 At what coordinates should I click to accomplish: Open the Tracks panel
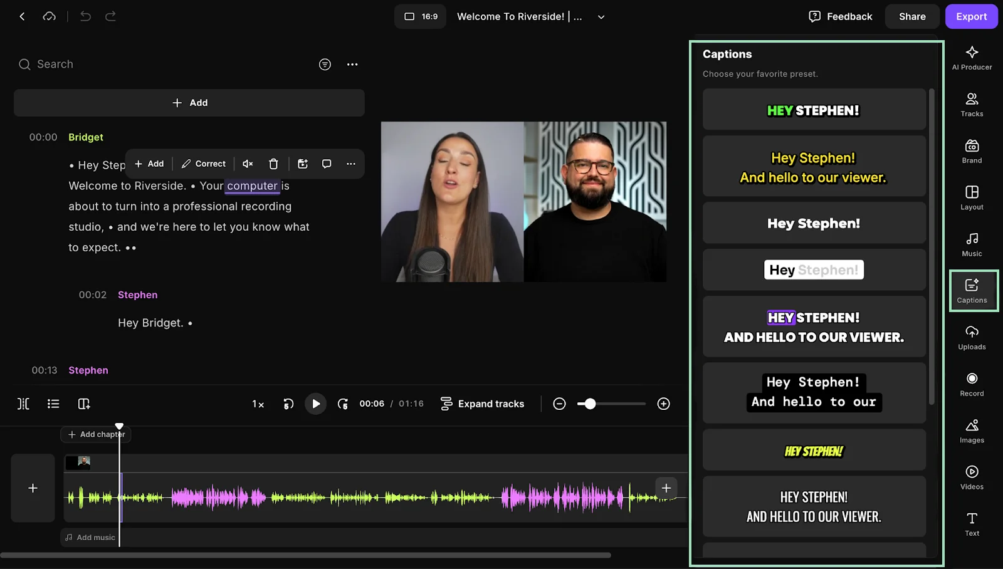tap(971, 103)
